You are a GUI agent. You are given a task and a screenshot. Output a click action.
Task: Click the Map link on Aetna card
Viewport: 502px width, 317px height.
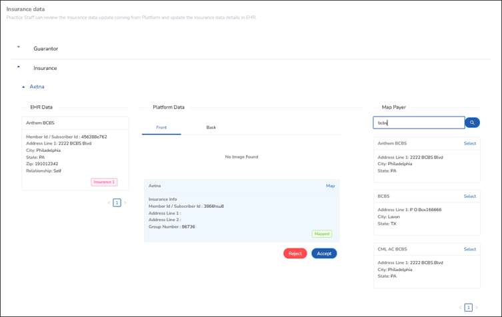coord(330,186)
